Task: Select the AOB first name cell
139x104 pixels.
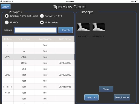Action: [x=24, y=57]
